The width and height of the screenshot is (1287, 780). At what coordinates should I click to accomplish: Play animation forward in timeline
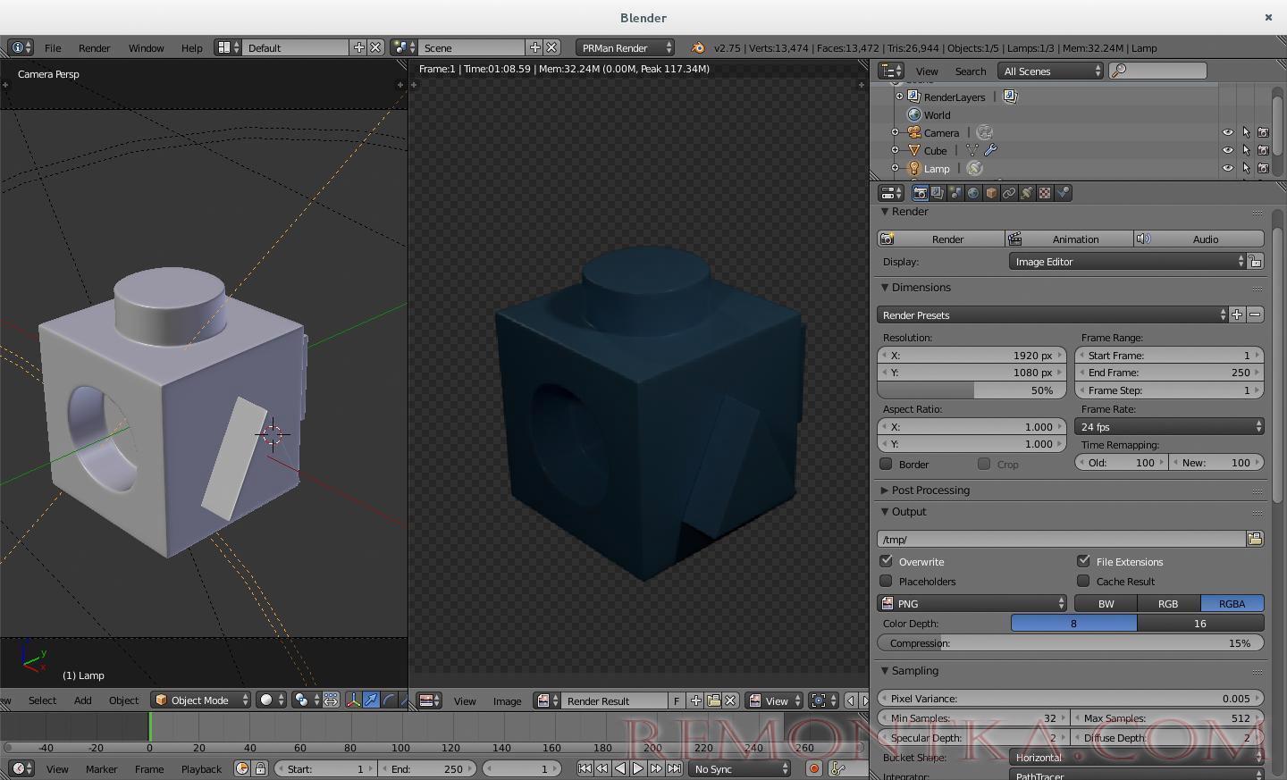[638, 768]
